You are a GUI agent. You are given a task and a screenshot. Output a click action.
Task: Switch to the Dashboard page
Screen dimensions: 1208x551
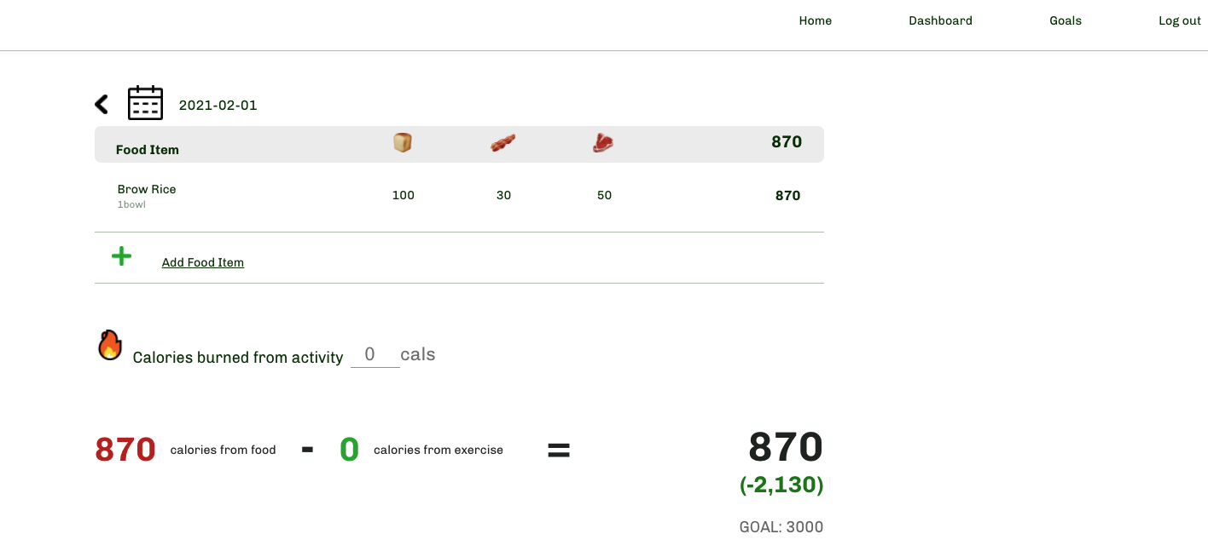[940, 20]
